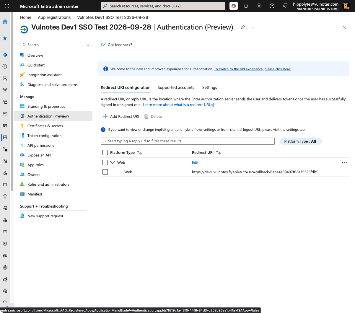Open portal settings gear
Image resolution: width=355 pixels, height=313 pixels.
tap(259, 6)
